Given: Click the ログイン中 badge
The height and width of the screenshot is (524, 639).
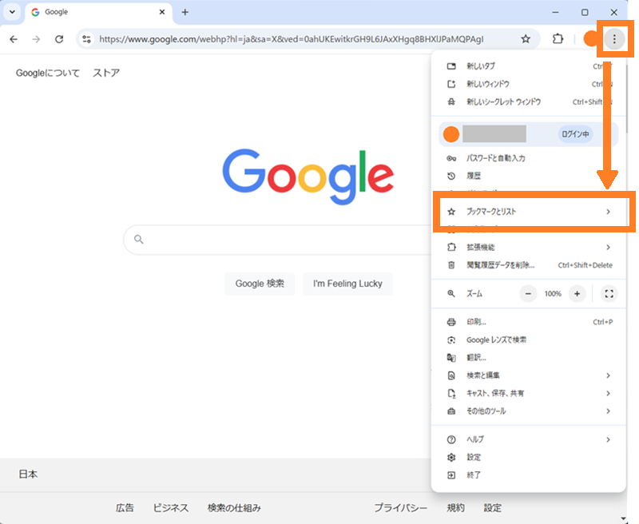Looking at the screenshot, I should [x=575, y=134].
